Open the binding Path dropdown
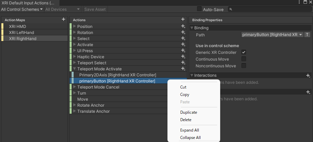The height and width of the screenshot is (142, 313). click(x=272, y=35)
